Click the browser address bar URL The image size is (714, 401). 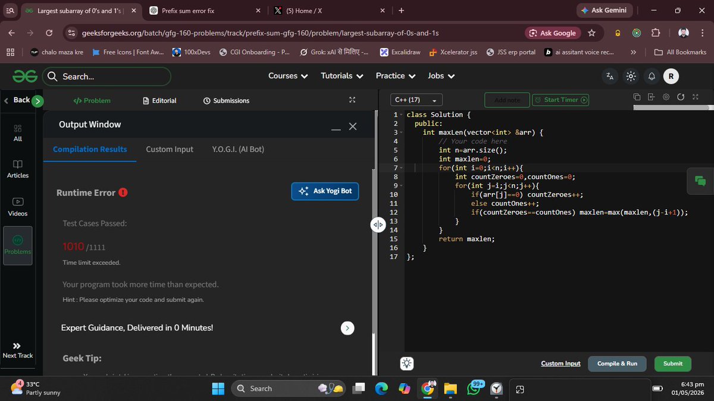tap(259, 33)
